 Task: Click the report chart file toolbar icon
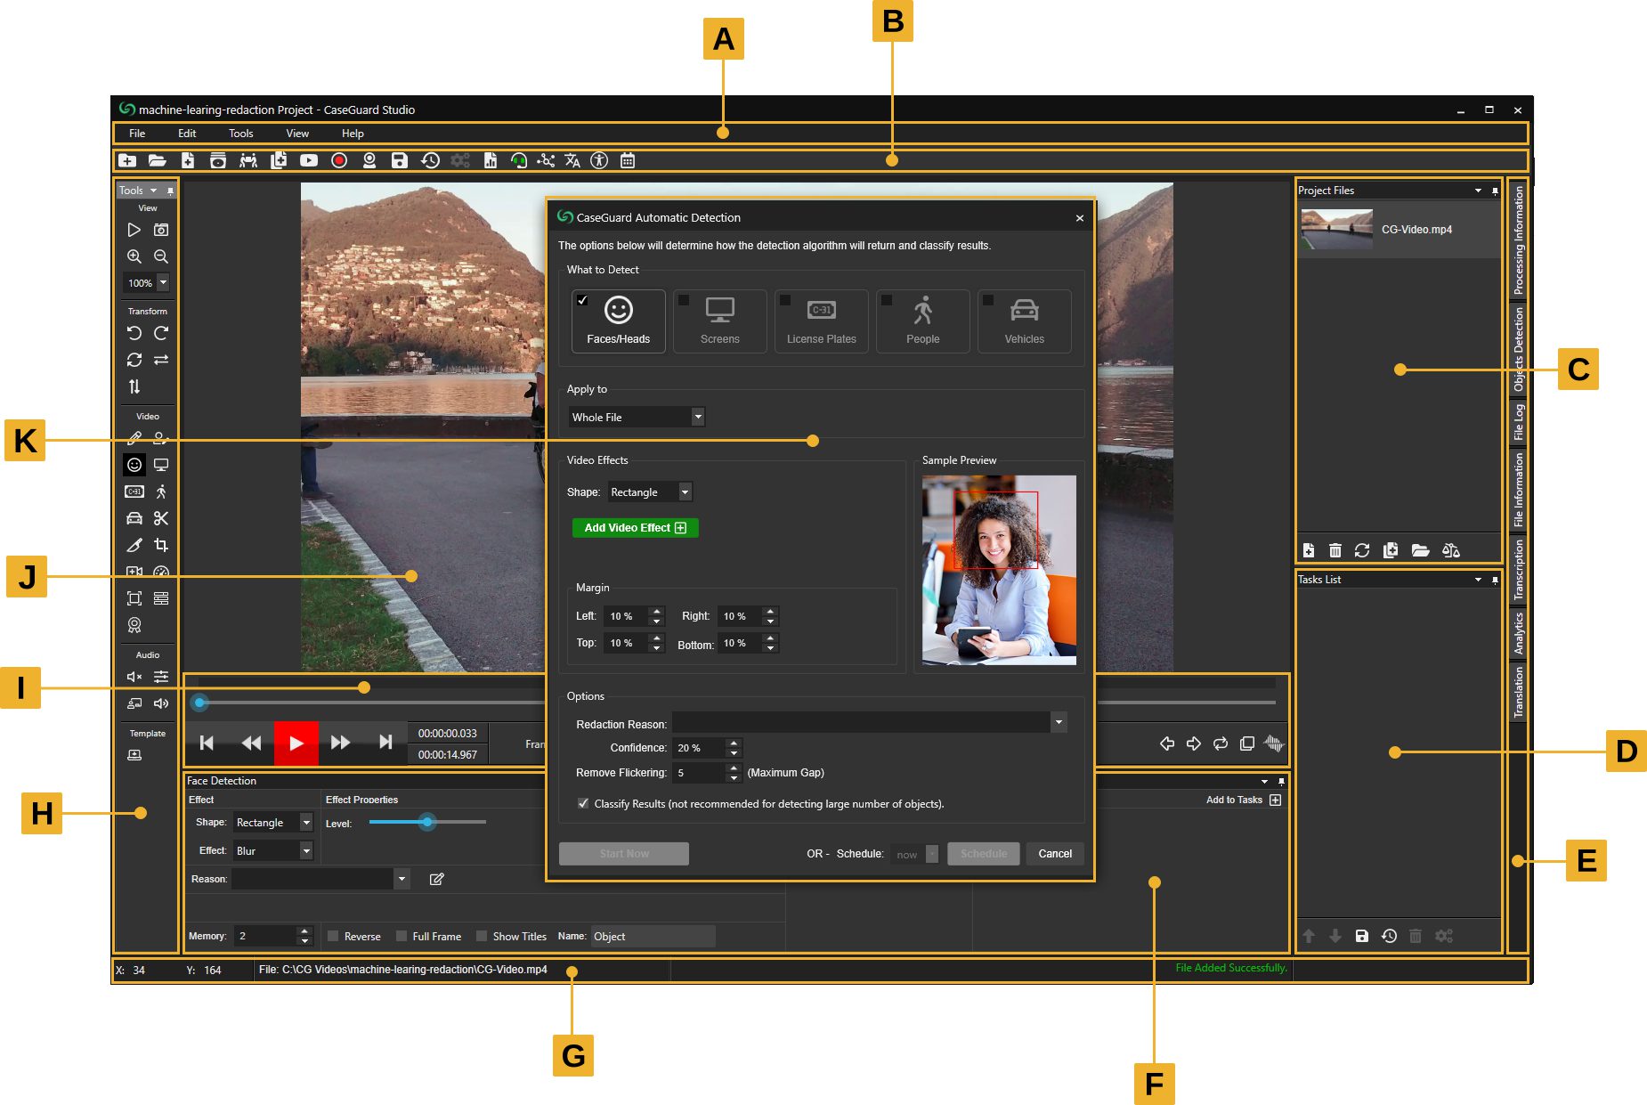[x=491, y=160]
